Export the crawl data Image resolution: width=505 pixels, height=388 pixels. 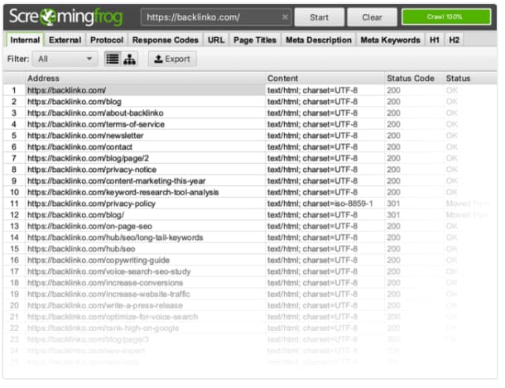pyautogui.click(x=171, y=59)
